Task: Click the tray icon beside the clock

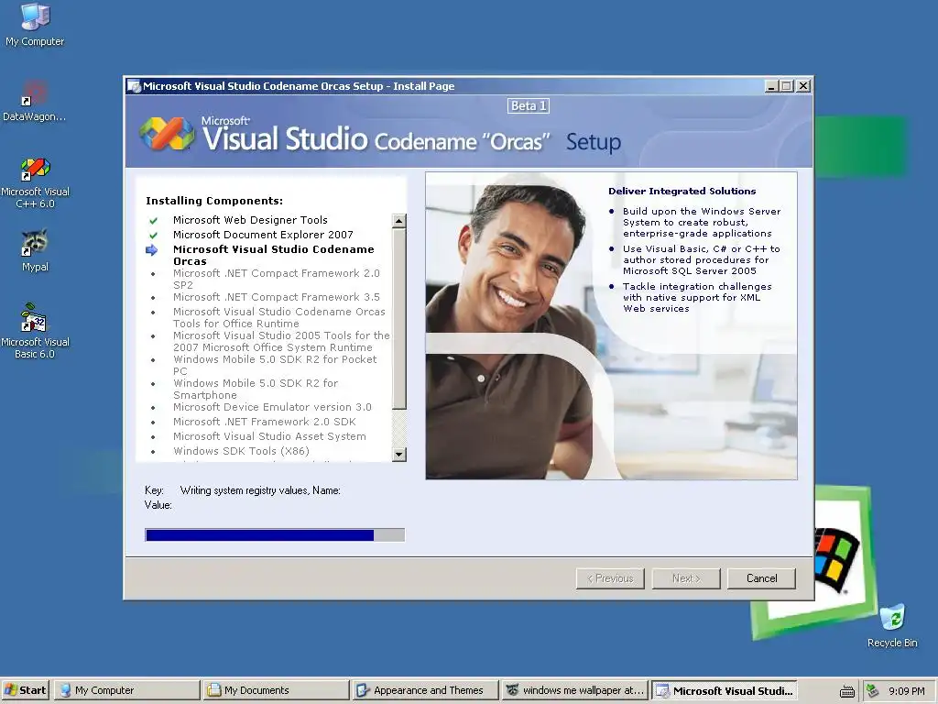Action: 873,691
